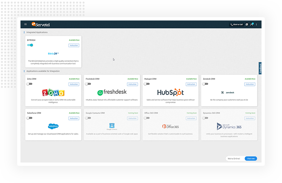Image resolution: width=282 pixels, height=183 pixels.
Task: Toggle the Google Contacts CRM switch
Action: pos(88,118)
